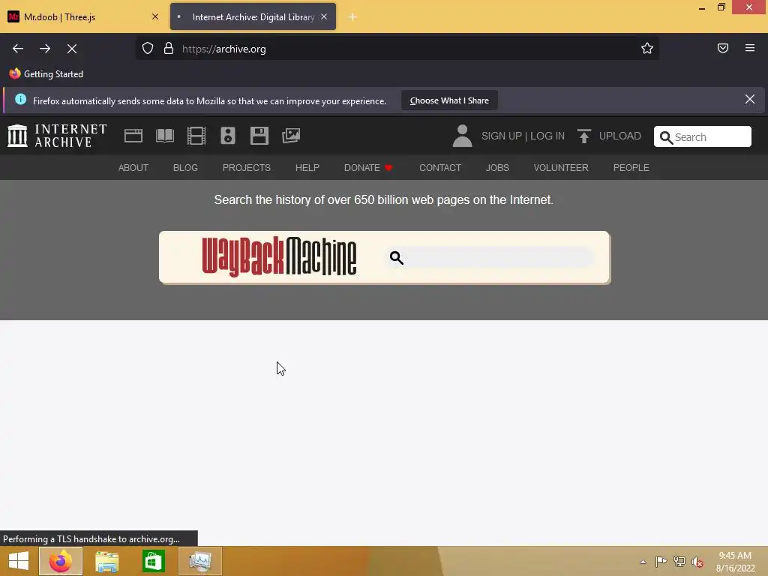The width and height of the screenshot is (768, 576).
Task: Click the browser Back arrow
Action: click(x=18, y=49)
